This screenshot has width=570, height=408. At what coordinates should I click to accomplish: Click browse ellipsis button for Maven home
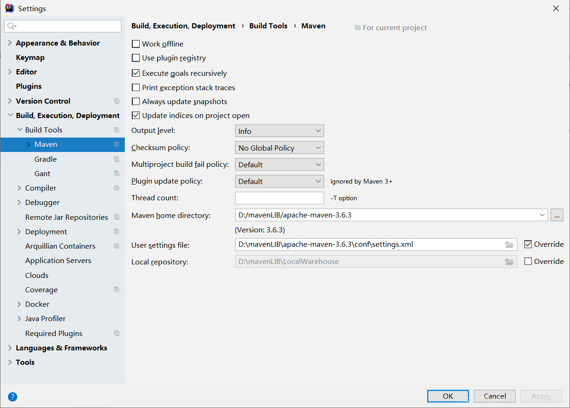click(x=557, y=215)
